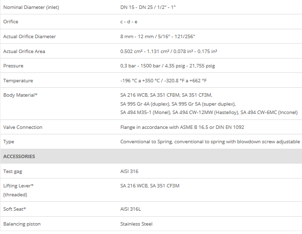The width and height of the screenshot is (302, 234).
Task: Click the Temperature row label
Action: pos(17,80)
